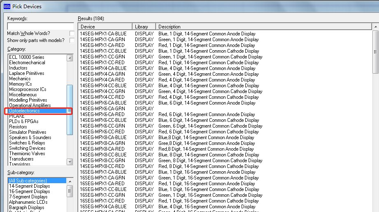Sort results by Library column header
Screen dimensions: 379x212
144,27
